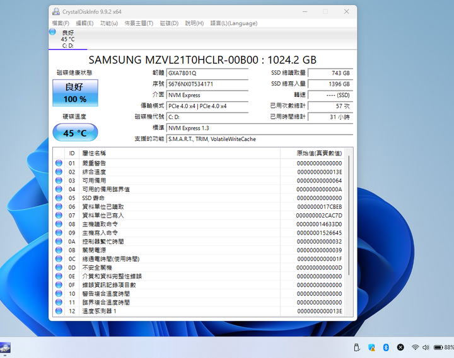Image resolution: width=454 pixels, height=358 pixels.
Task: Click the battery 88% indicator
Action: 443,347
